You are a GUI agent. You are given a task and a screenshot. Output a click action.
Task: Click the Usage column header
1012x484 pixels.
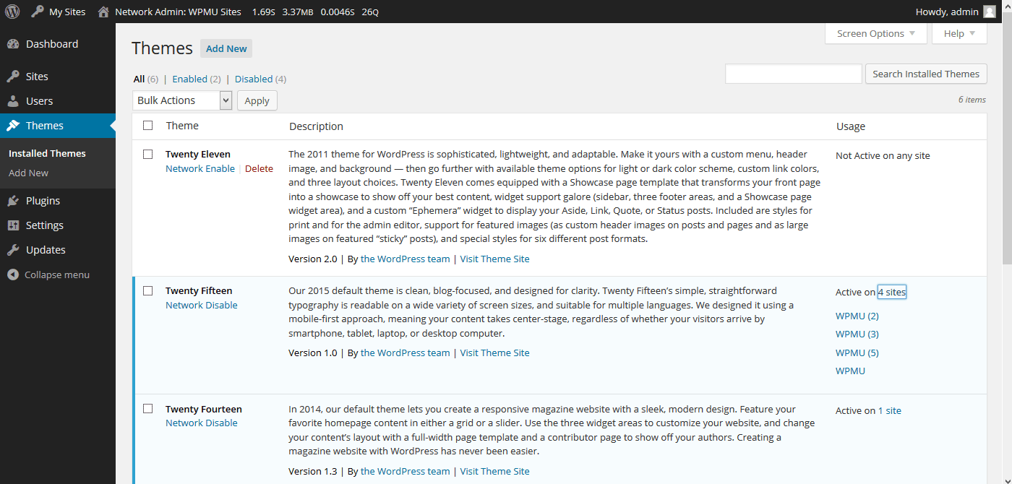(851, 126)
